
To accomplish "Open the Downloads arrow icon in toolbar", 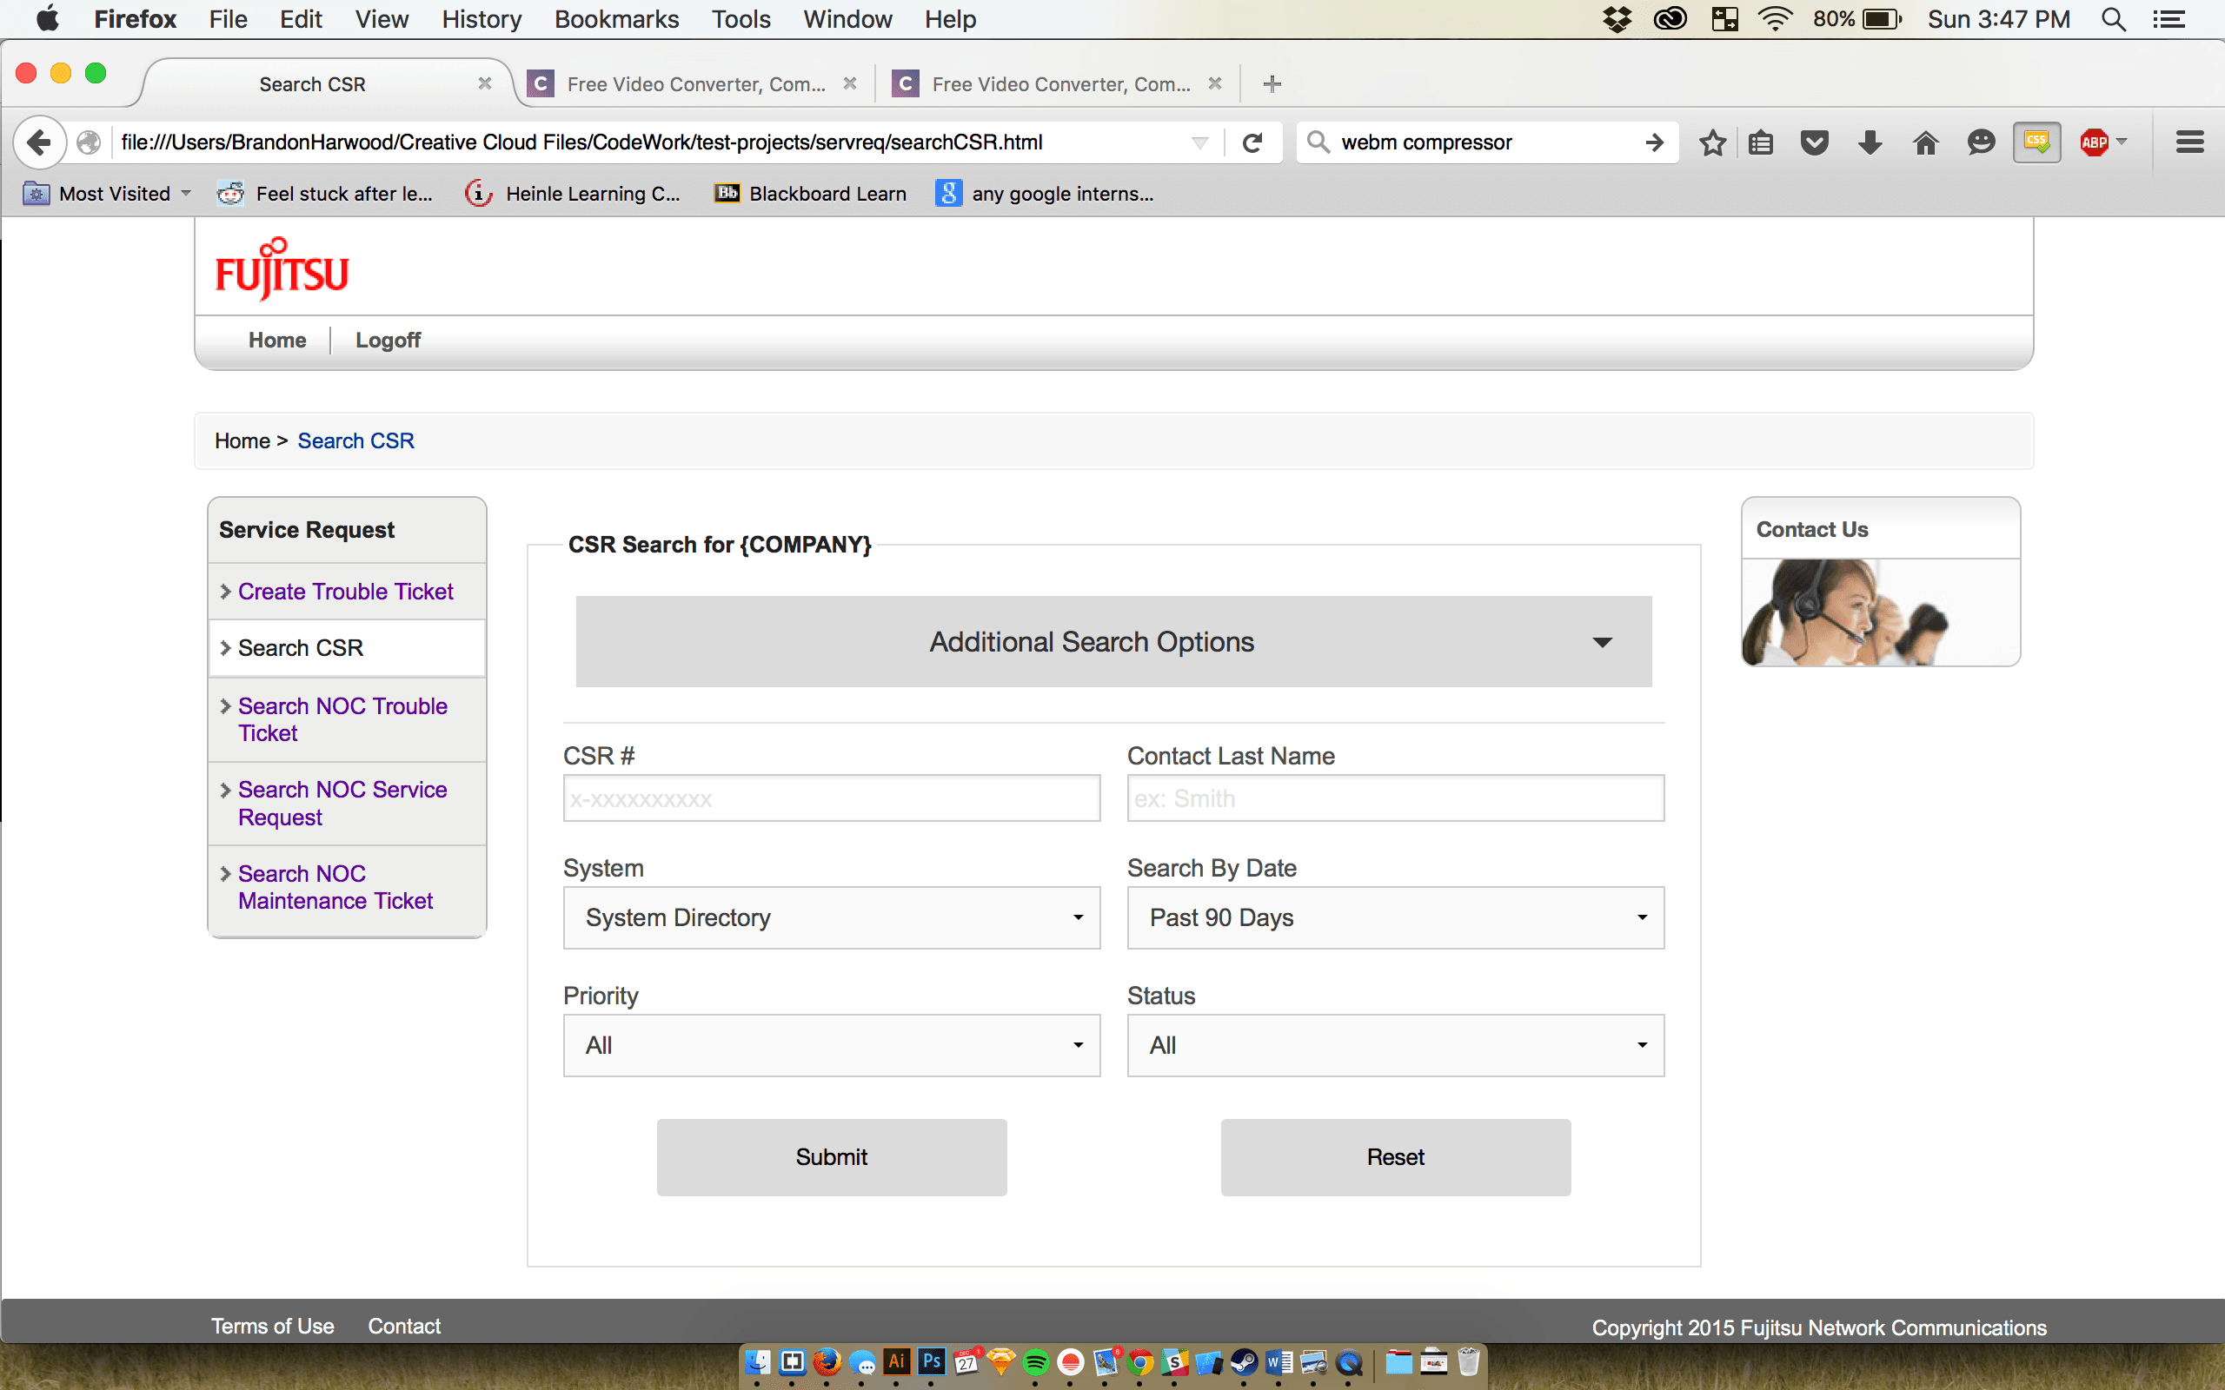I will click(x=1870, y=142).
